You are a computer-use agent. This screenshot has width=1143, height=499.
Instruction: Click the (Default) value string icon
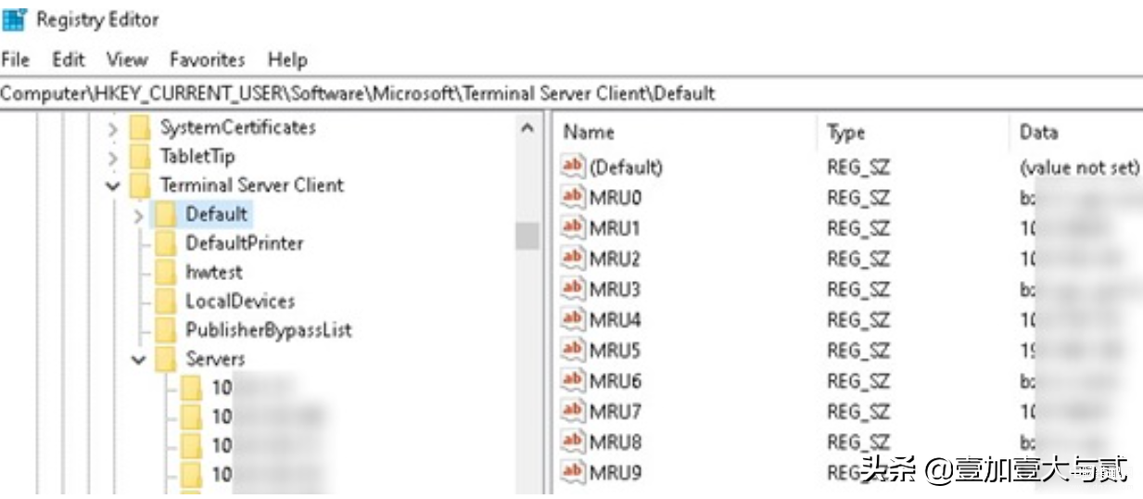[x=573, y=167]
